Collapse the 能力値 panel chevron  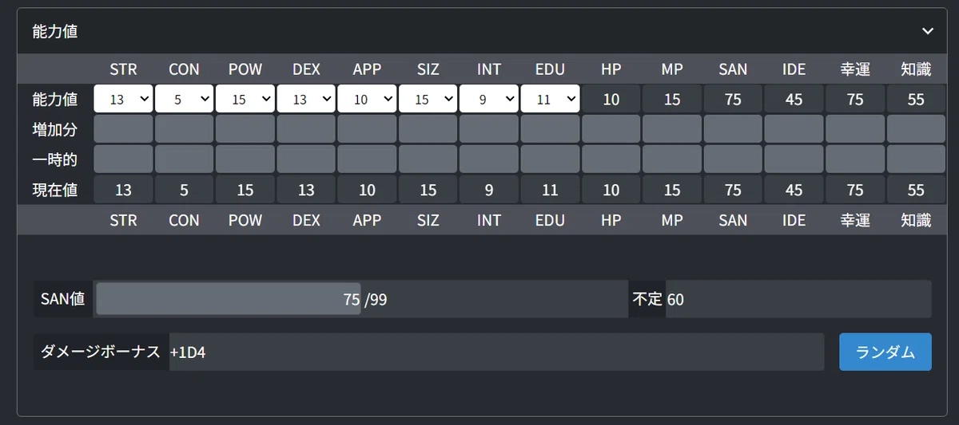927,31
